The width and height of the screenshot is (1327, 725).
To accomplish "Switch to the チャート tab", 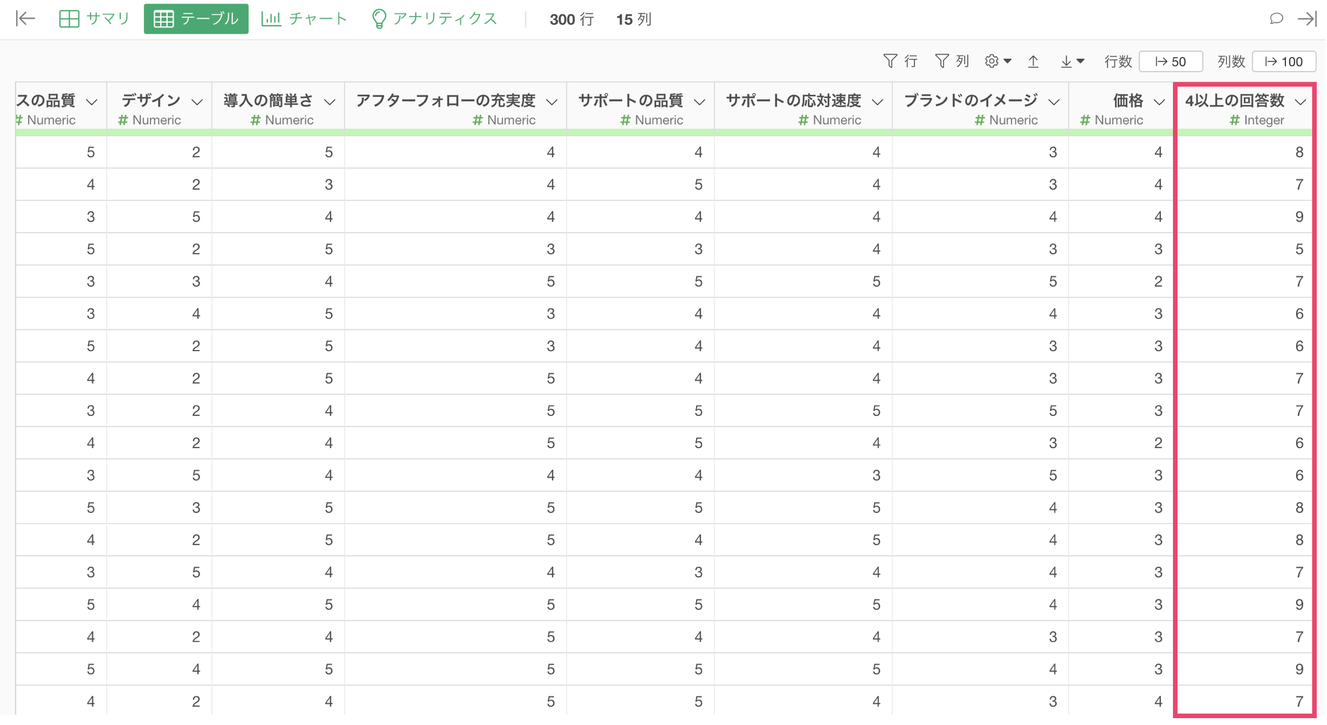I will point(304,19).
